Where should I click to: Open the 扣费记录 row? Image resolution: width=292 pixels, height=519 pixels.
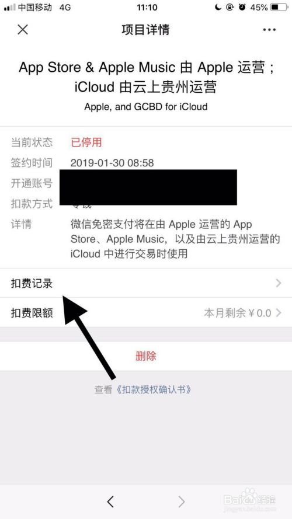click(x=146, y=283)
